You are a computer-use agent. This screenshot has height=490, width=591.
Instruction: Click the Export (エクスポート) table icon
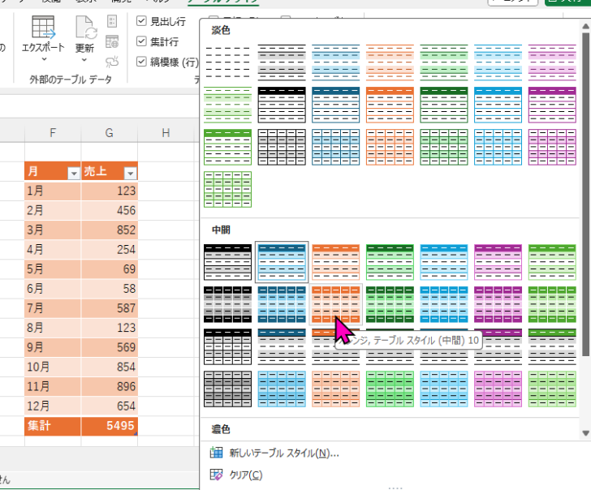click(x=43, y=27)
